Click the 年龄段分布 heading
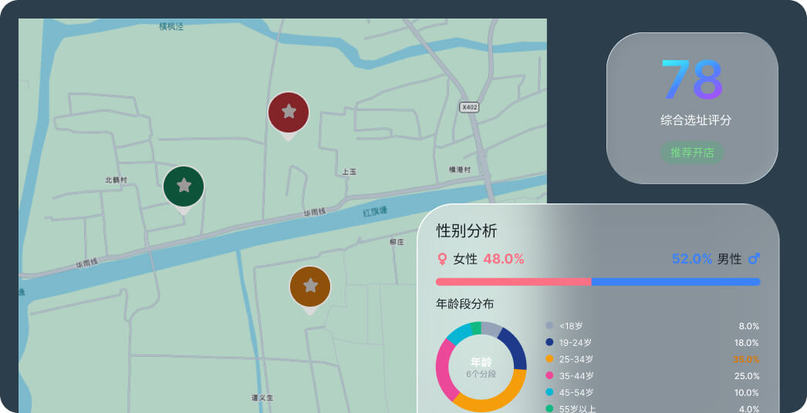The image size is (807, 413). point(464,304)
